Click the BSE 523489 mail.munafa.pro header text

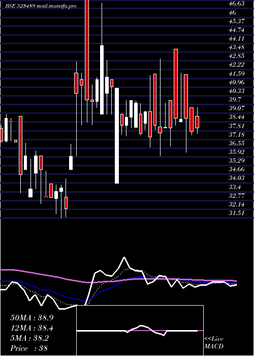click(x=41, y=6)
